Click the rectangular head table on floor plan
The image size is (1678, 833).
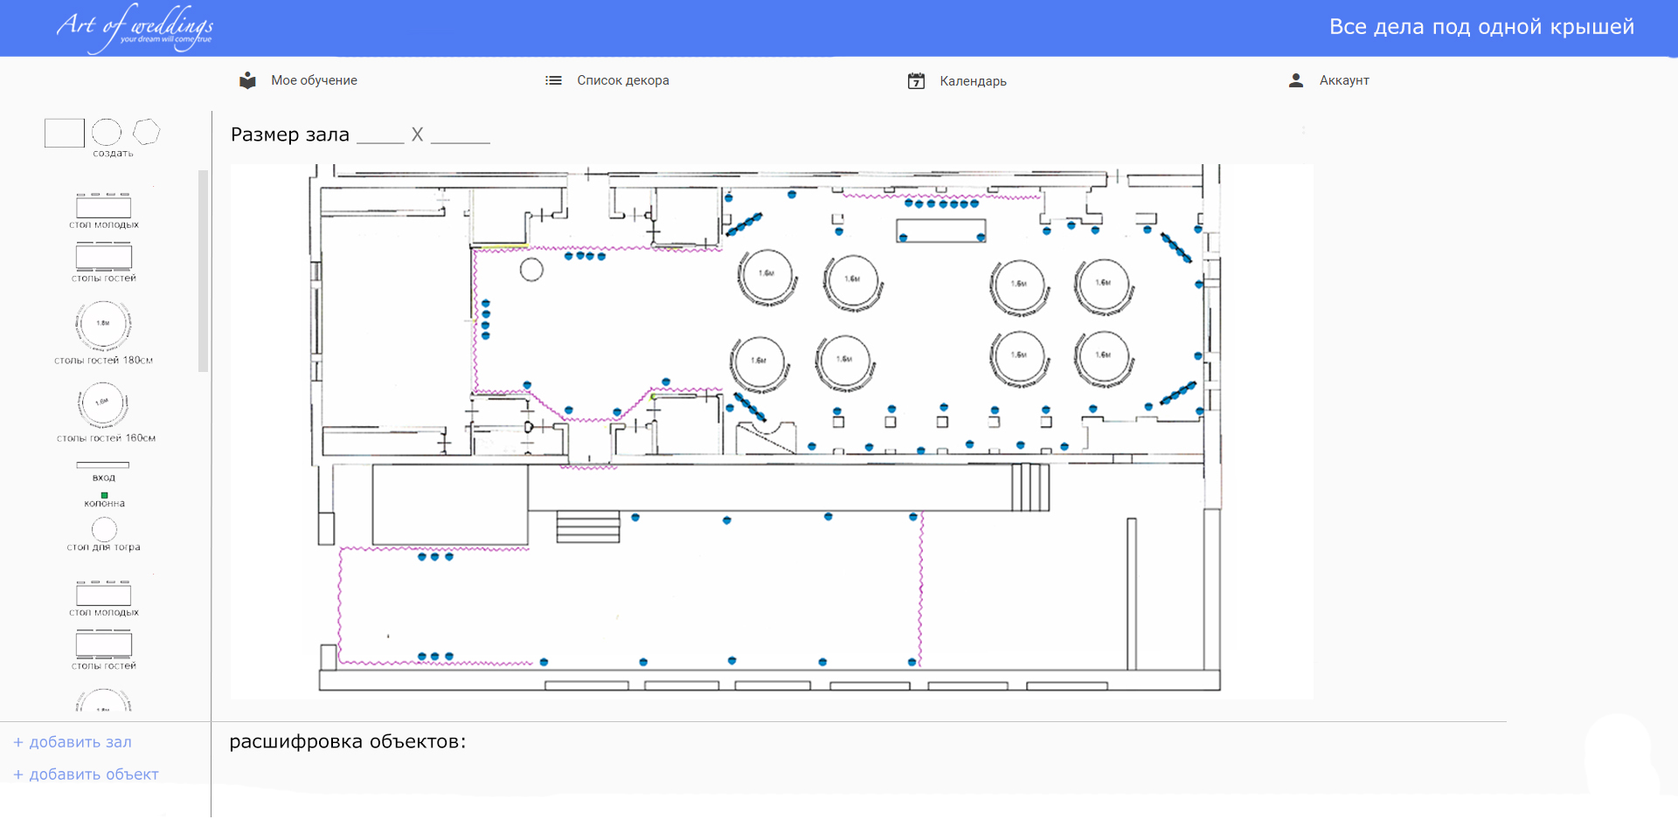[x=941, y=231]
